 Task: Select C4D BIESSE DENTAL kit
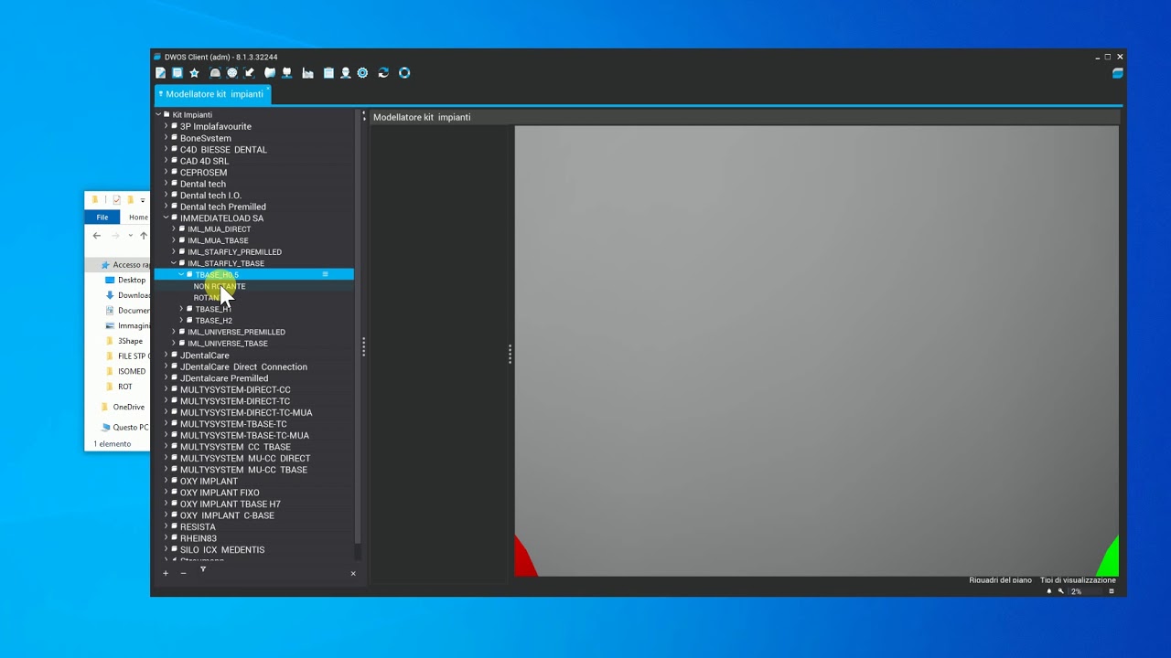pyautogui.click(x=223, y=149)
